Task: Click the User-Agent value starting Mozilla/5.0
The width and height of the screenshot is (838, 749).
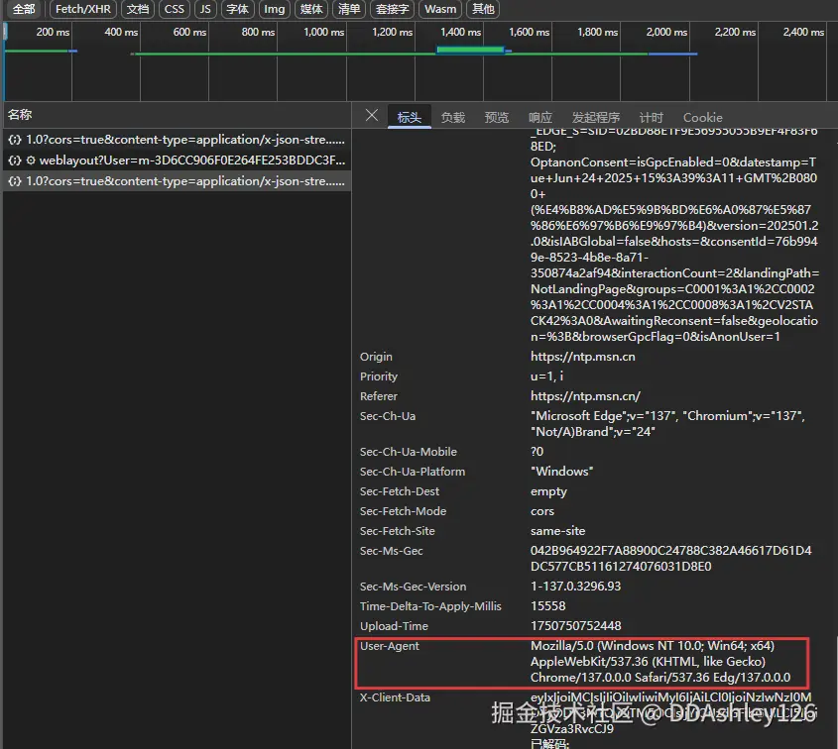Action: tap(660, 662)
